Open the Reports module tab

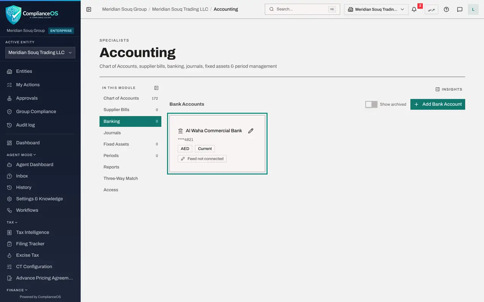[130, 167]
